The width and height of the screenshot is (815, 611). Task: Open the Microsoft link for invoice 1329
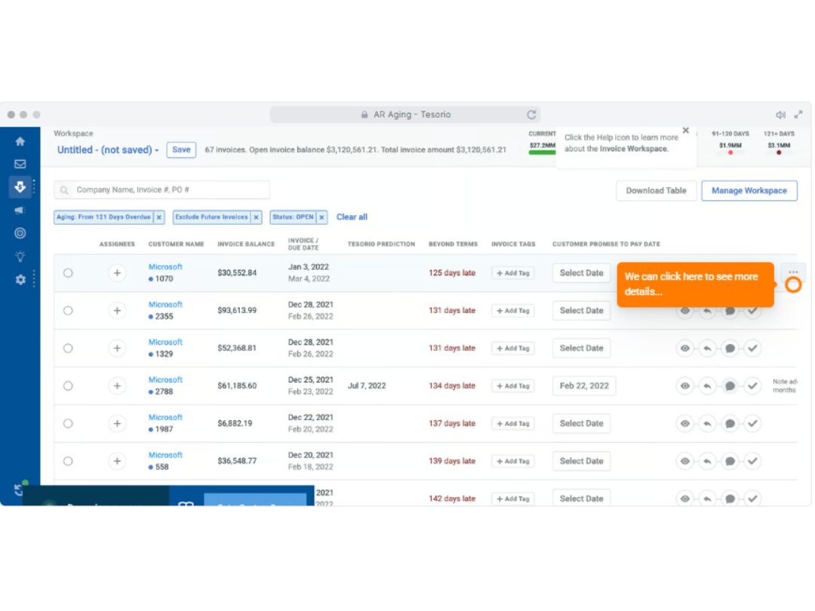[x=165, y=342]
